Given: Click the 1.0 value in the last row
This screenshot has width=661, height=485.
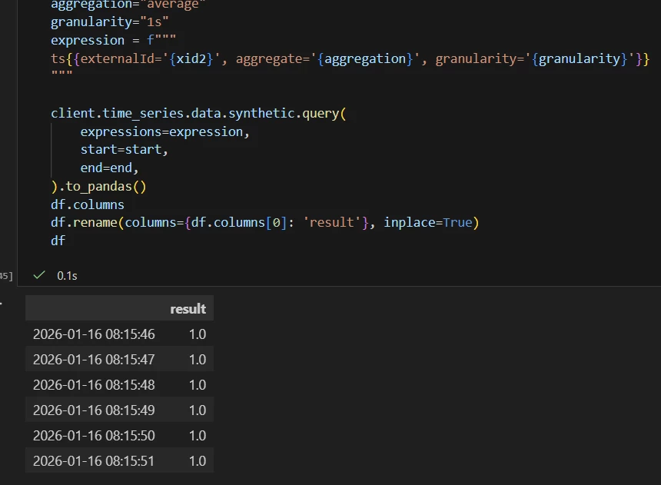Looking at the screenshot, I should click(197, 461).
